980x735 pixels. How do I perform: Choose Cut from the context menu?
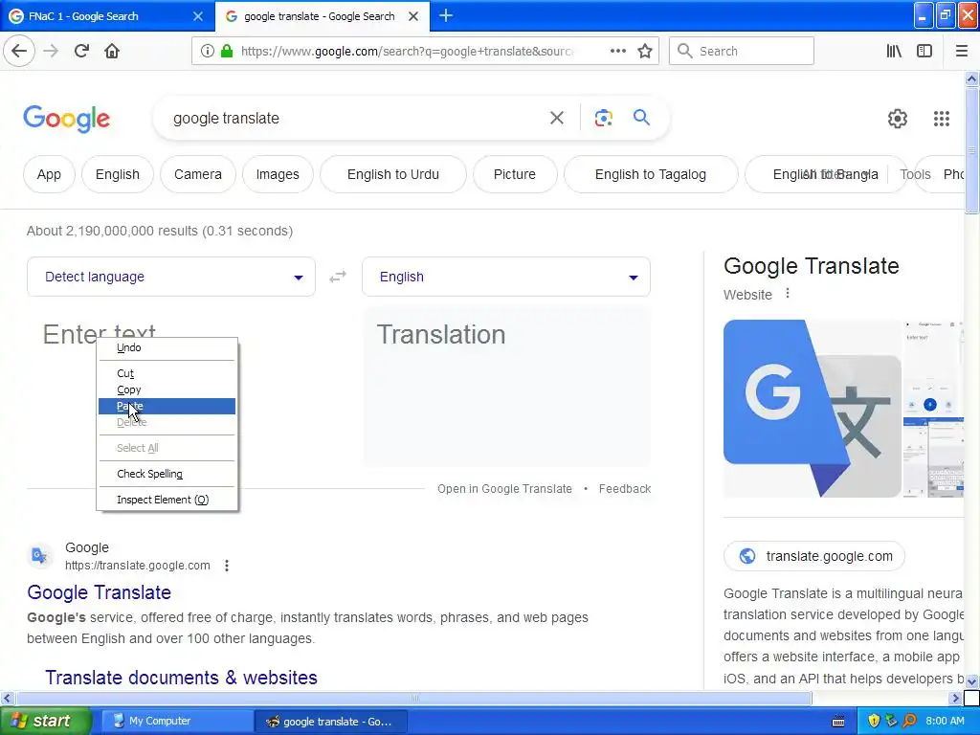tap(167, 373)
